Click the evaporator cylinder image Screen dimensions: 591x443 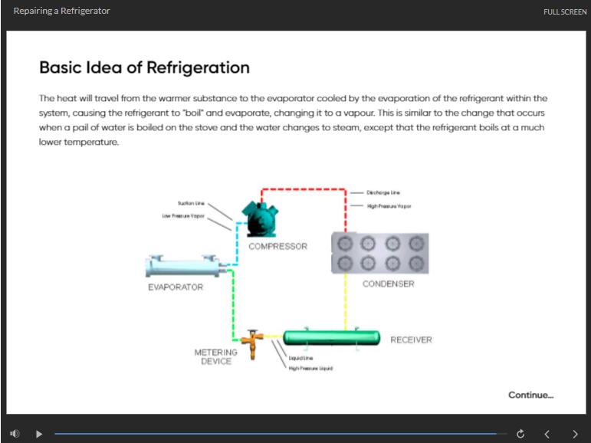(186, 266)
